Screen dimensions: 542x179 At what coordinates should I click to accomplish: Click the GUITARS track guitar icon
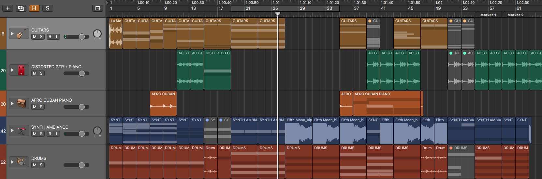(21, 33)
